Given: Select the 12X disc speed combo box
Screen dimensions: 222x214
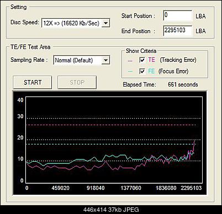Looking at the screenshot, I should point(76,23).
